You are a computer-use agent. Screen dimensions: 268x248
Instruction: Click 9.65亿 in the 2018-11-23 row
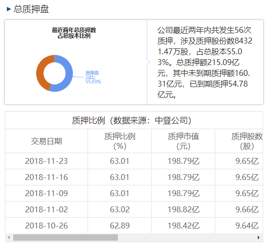coord(247,161)
